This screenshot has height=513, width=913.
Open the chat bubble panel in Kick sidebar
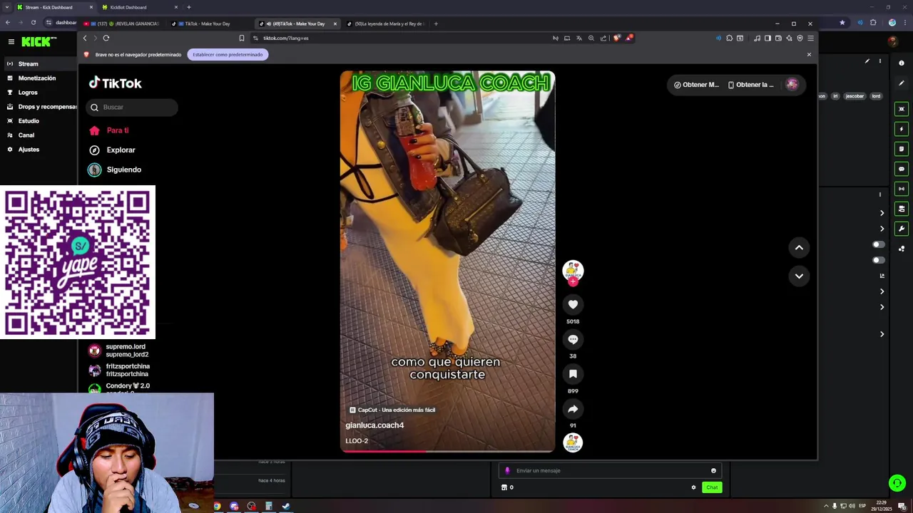click(x=902, y=169)
